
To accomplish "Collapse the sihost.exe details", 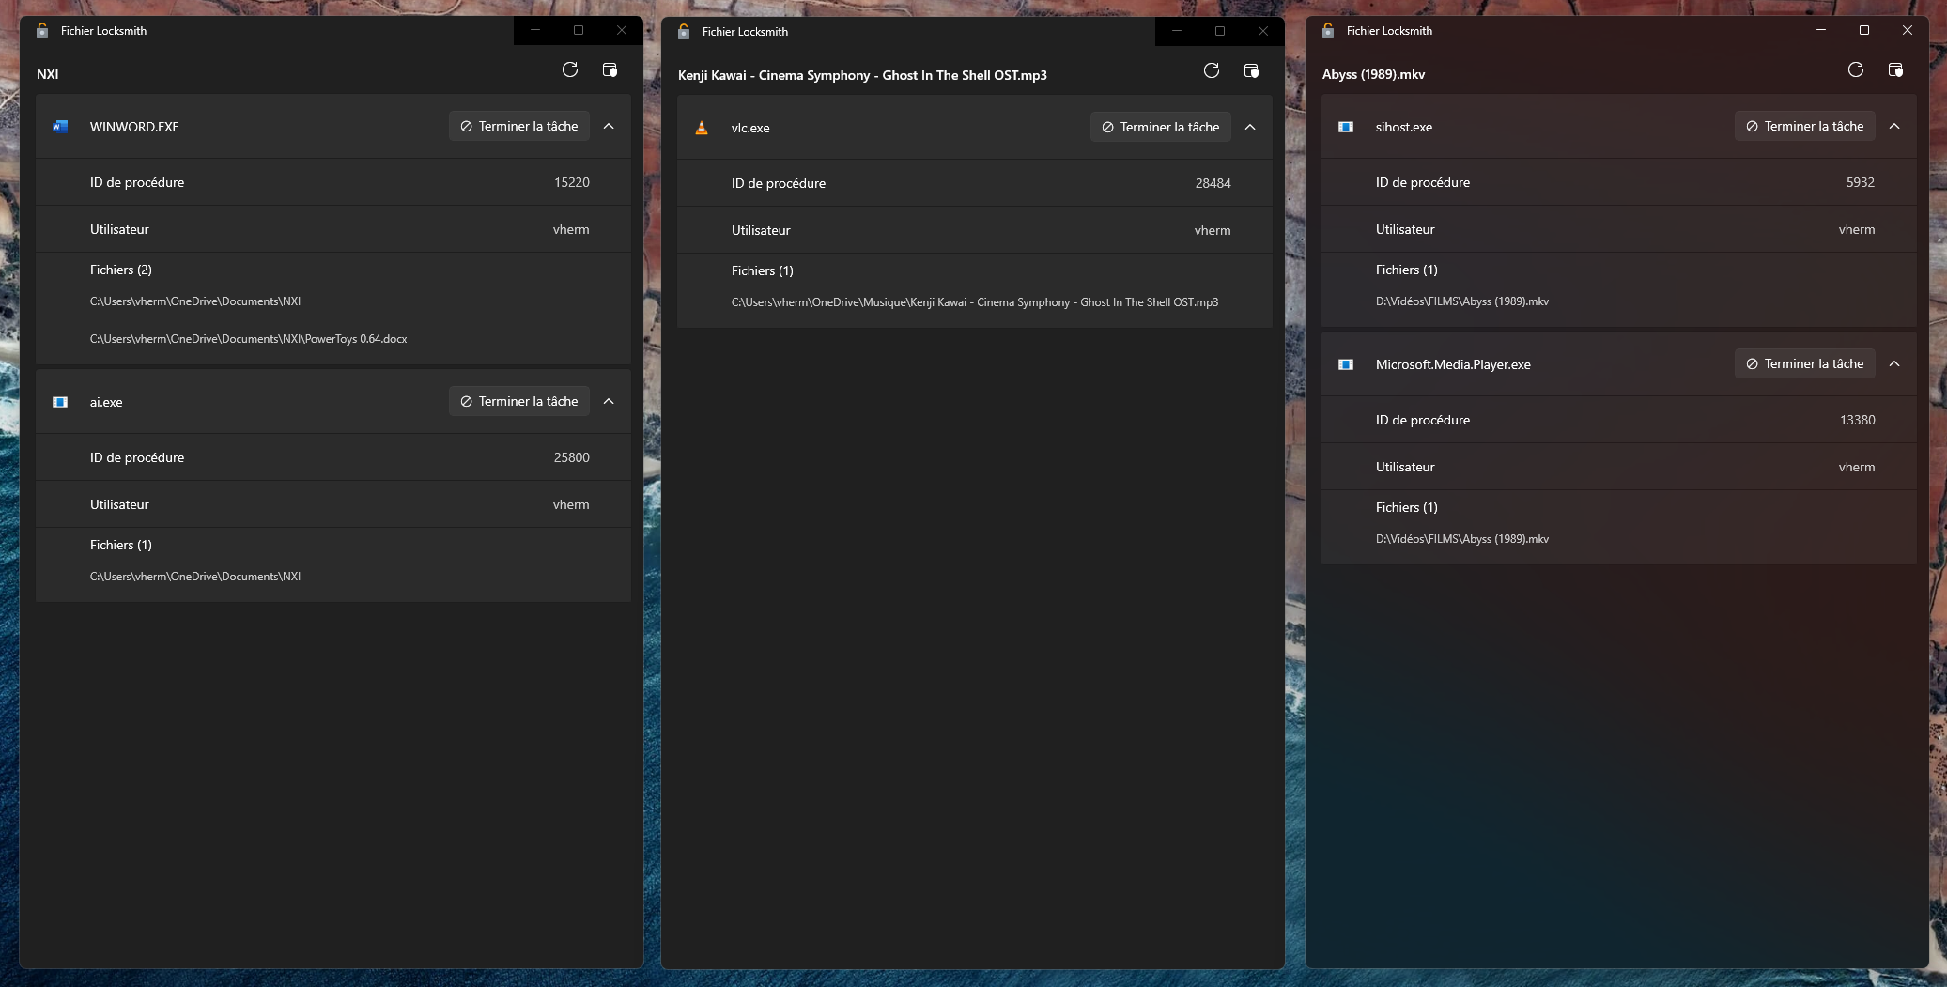I will [1894, 126].
